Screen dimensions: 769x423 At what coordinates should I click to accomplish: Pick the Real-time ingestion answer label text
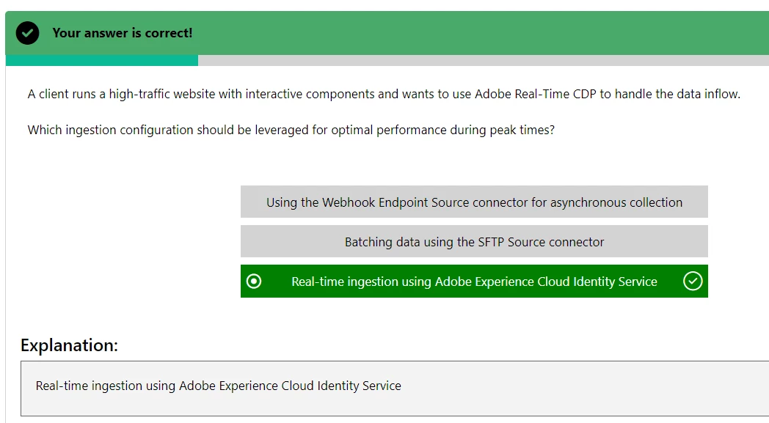[474, 282]
